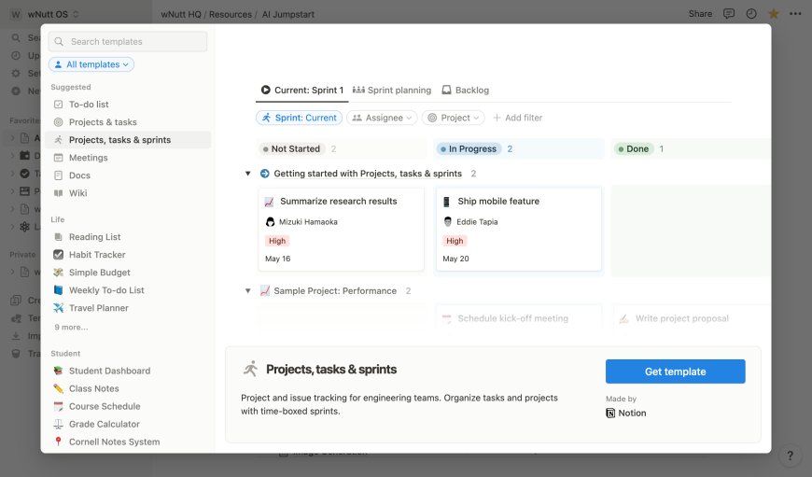Click the Search templates field

click(x=128, y=42)
